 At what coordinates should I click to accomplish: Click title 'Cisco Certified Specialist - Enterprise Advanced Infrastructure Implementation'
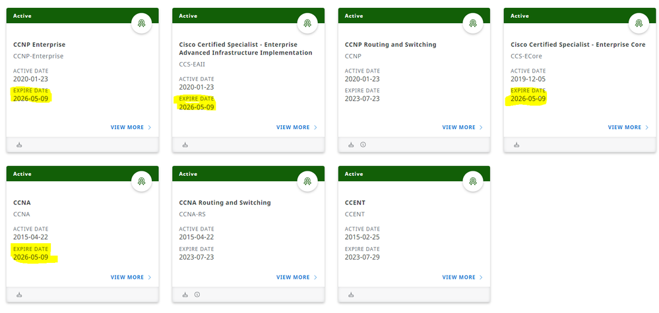pyautogui.click(x=245, y=49)
